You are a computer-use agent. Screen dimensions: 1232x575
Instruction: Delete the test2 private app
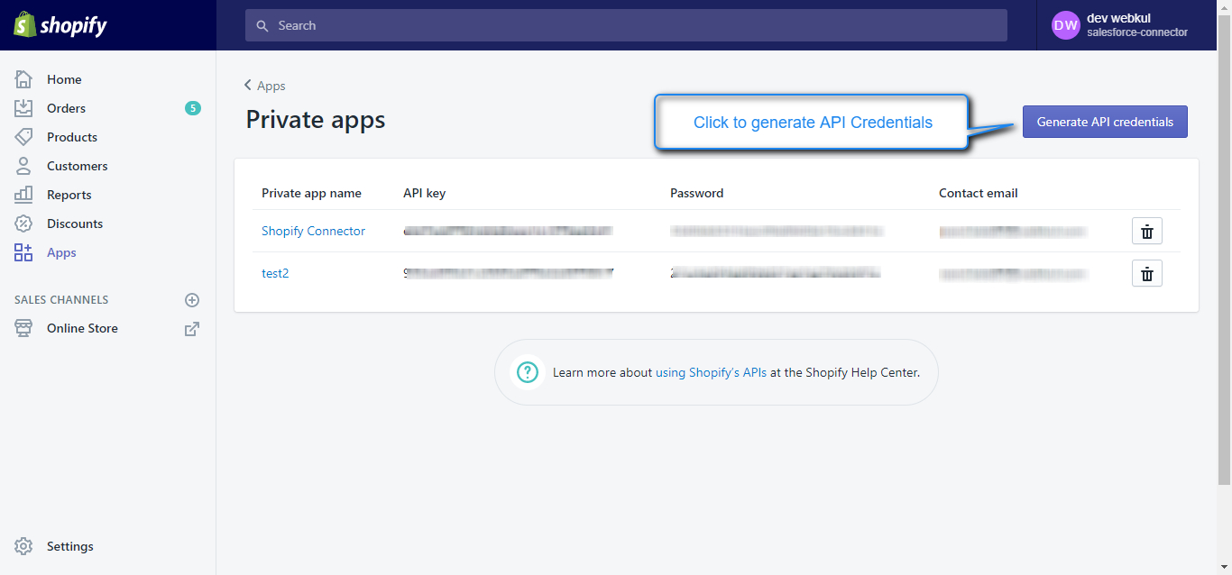1146,273
